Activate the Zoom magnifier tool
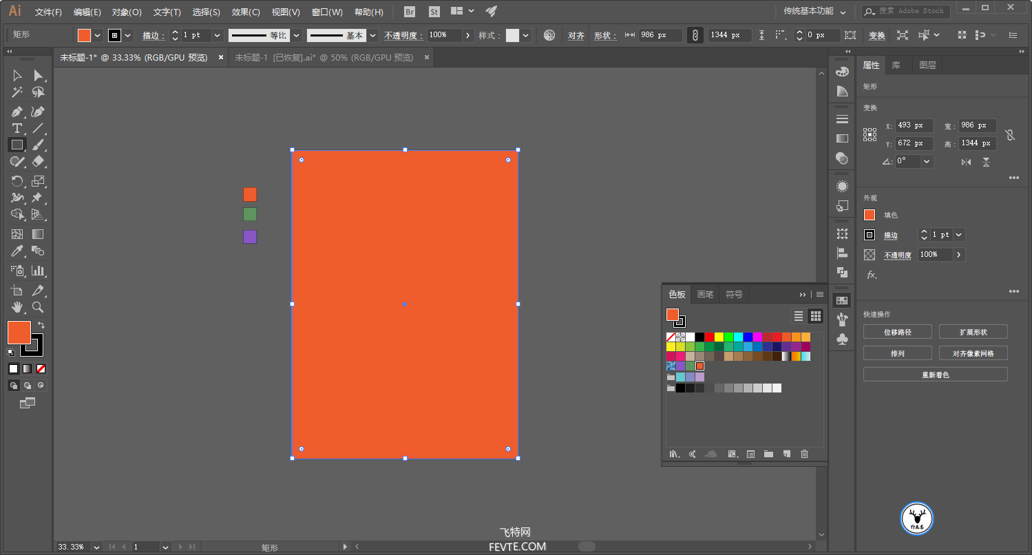Screen dimensions: 1032x555 39,307
